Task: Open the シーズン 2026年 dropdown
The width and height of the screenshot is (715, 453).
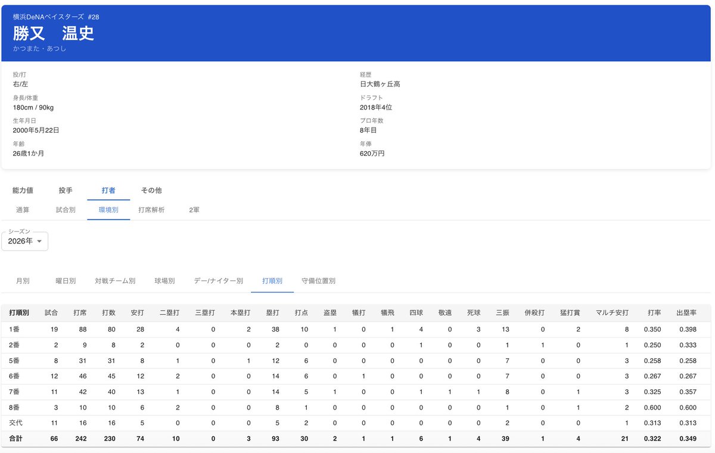Action: [24, 241]
